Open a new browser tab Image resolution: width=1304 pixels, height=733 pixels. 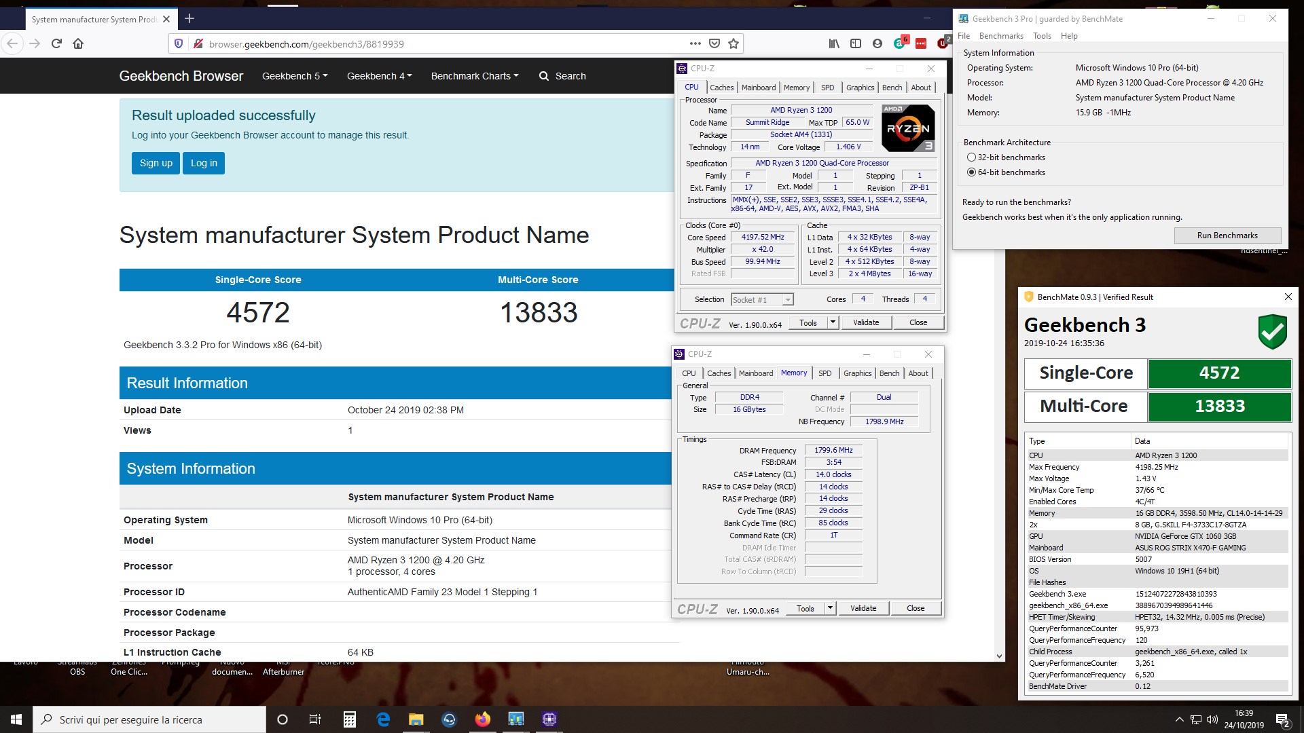point(189,18)
